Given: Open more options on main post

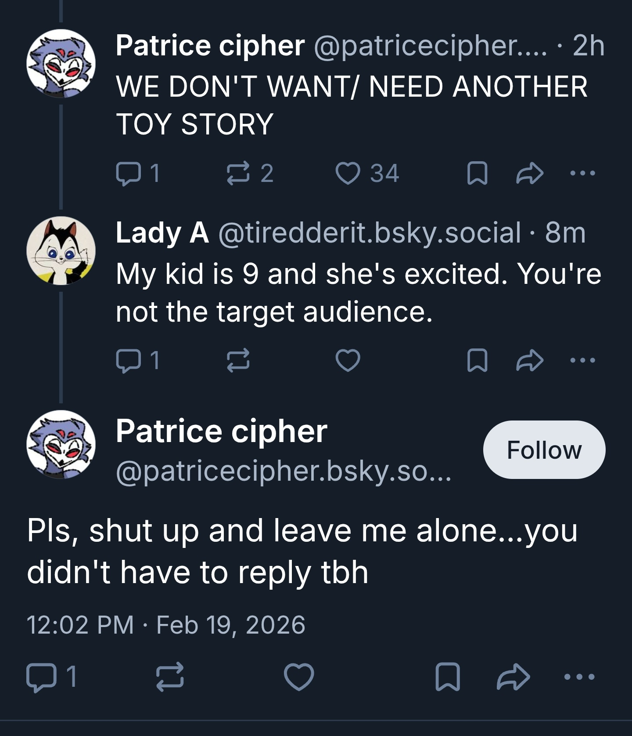Looking at the screenshot, I should 579,677.
